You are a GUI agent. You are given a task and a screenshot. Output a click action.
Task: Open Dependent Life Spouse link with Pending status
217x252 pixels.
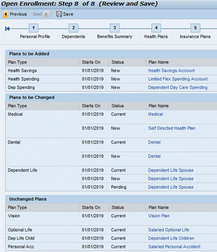tap(171, 187)
